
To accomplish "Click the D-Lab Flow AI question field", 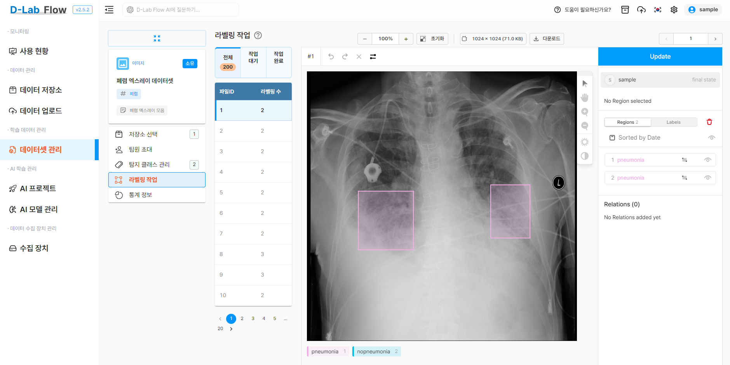I will pos(181,10).
